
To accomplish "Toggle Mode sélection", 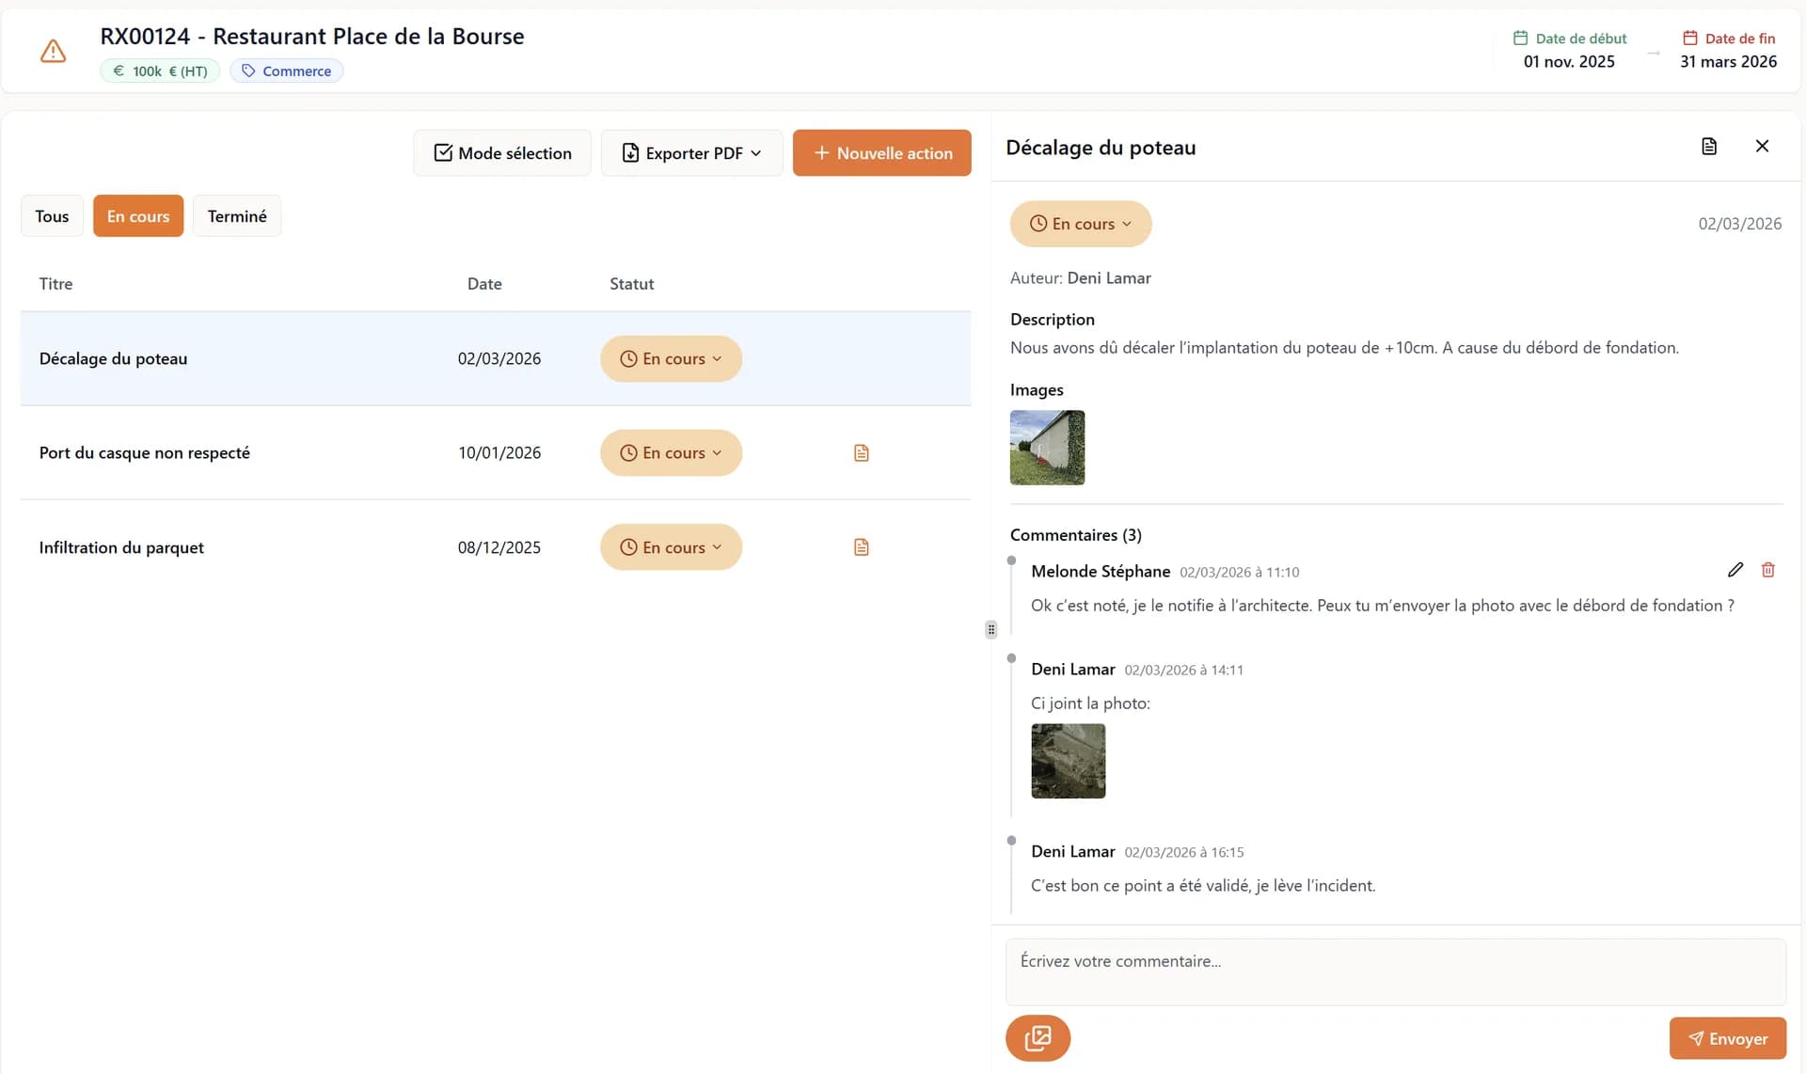I will coord(501,152).
